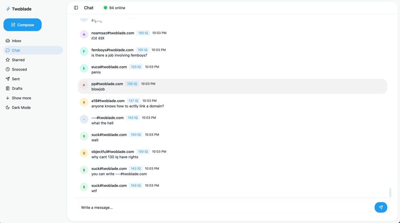400x223 pixels.
Task: Click the username objectful#twoblade.com
Action: tap(113, 151)
